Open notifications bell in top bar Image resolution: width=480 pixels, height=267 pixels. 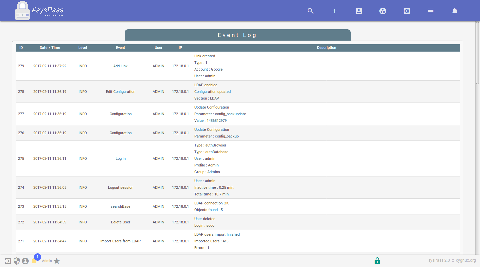click(x=455, y=11)
